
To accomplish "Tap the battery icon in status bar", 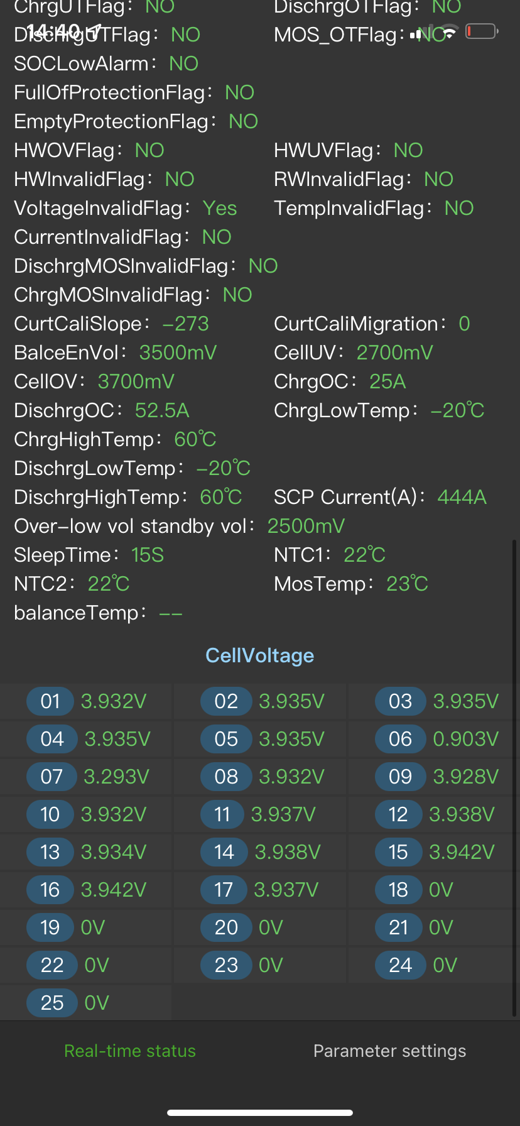I will click(481, 31).
